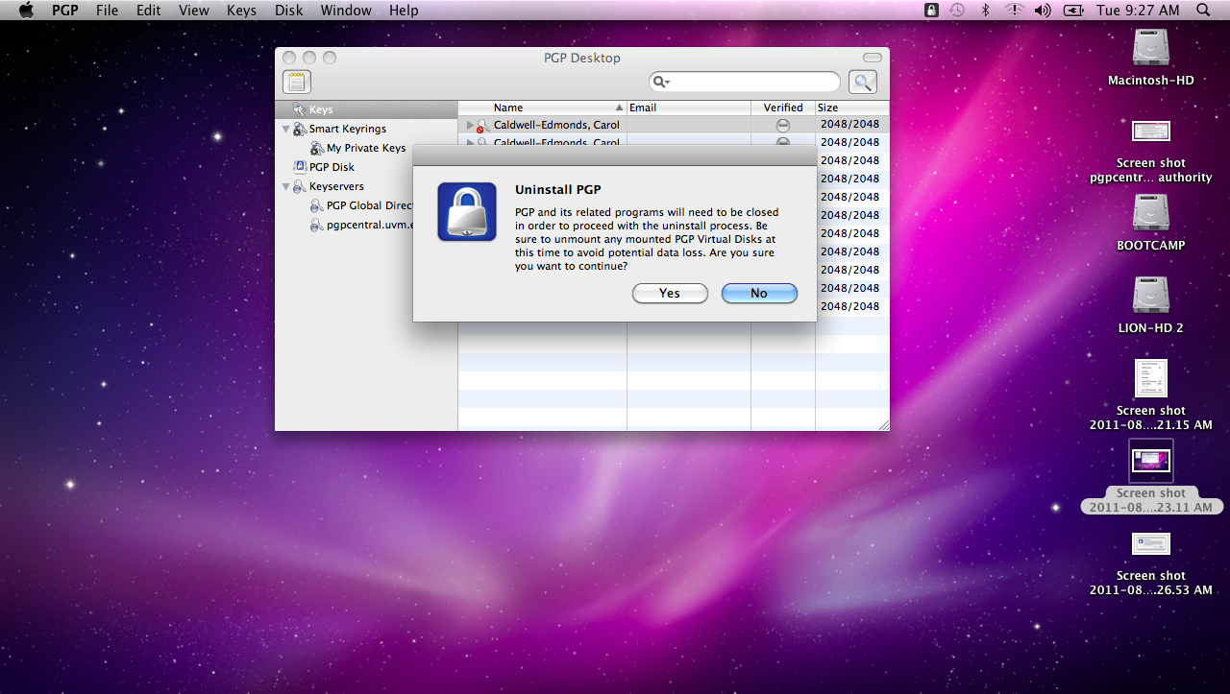
Task: Click the revoked key icon beside Caldwell-Edmonds, Carol
Action: point(482,125)
